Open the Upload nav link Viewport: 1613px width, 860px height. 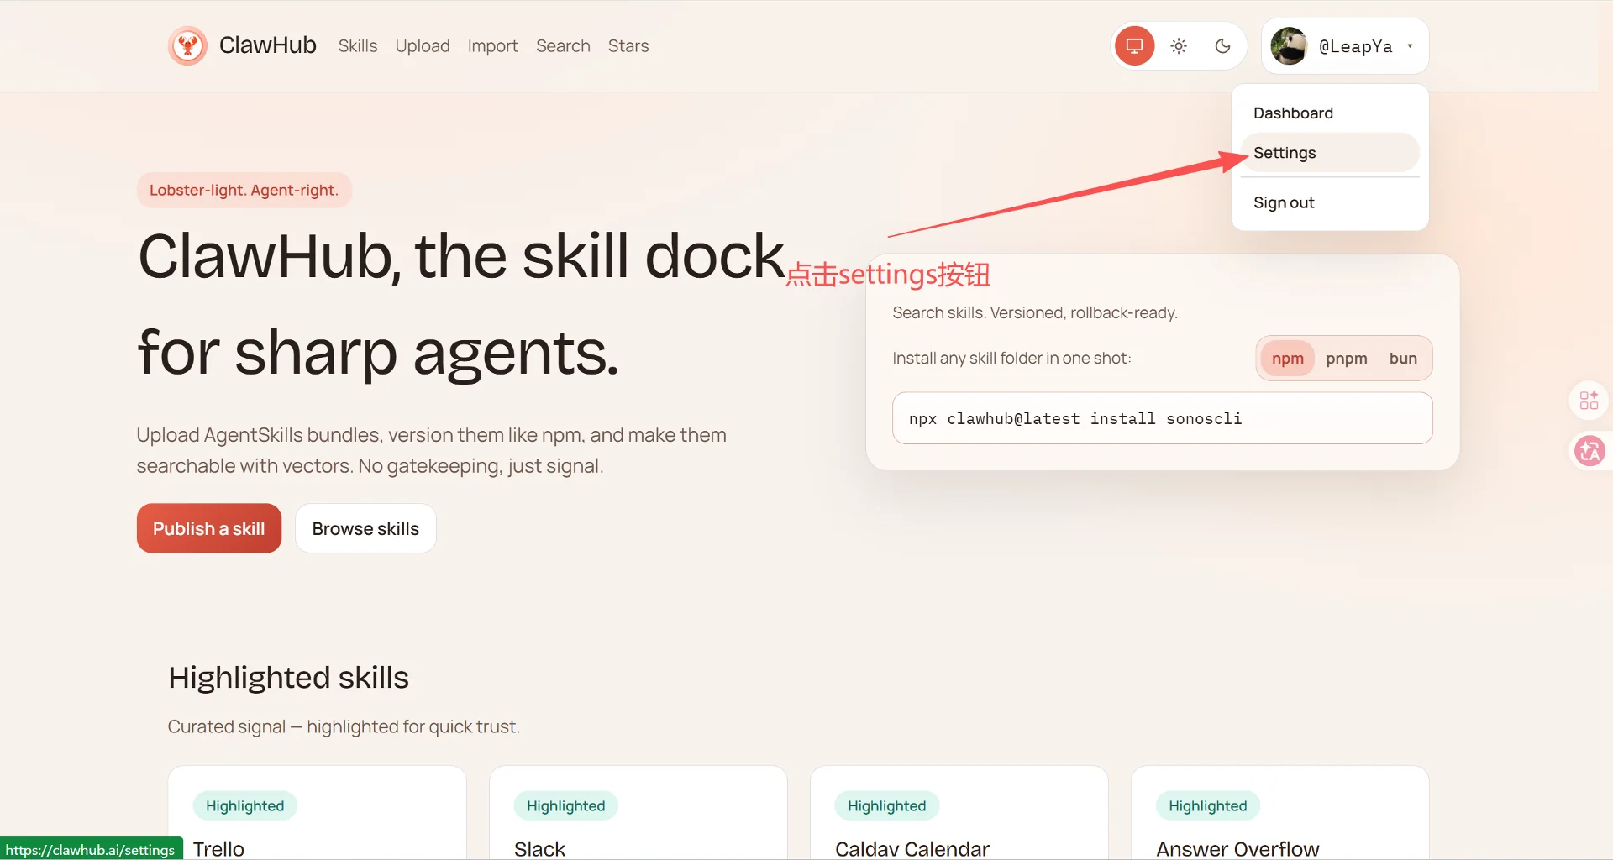422,46
